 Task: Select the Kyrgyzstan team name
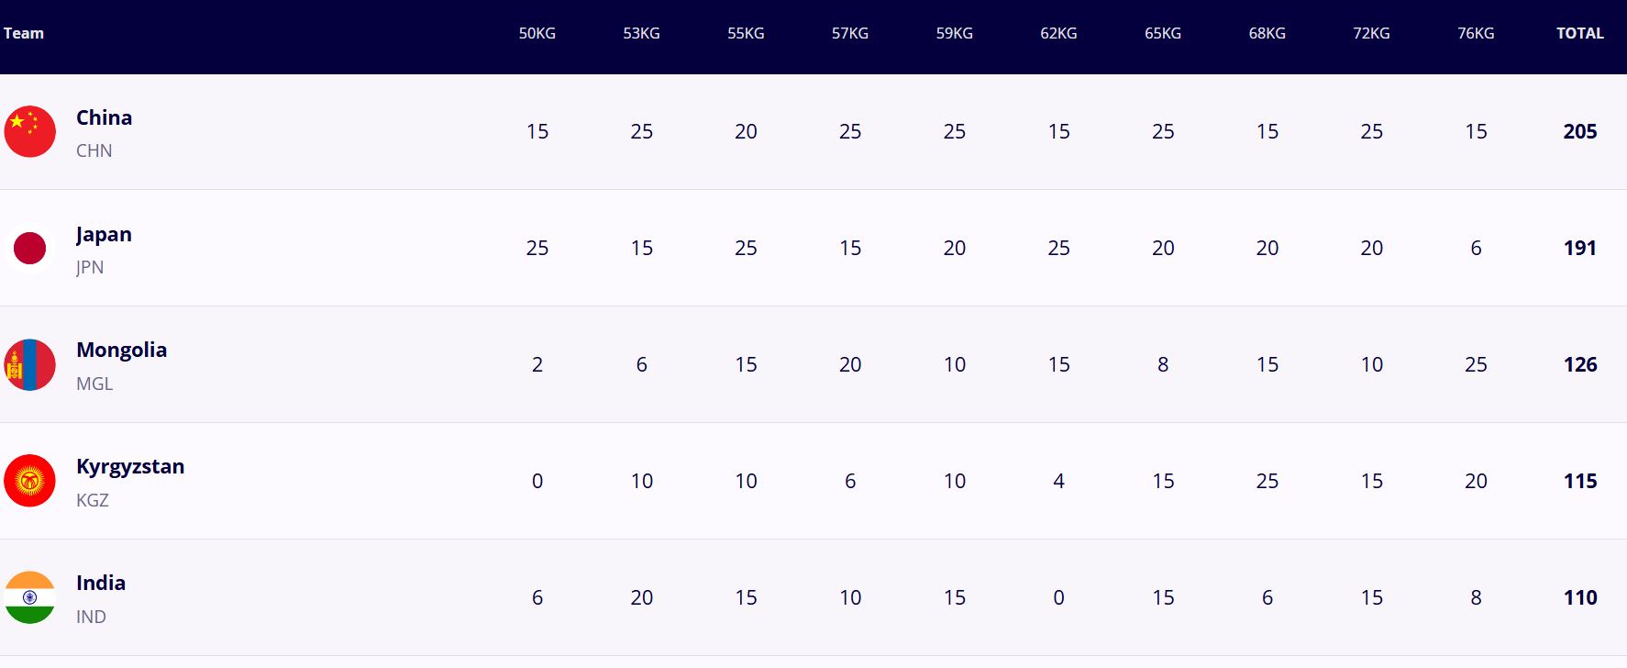[x=130, y=466]
